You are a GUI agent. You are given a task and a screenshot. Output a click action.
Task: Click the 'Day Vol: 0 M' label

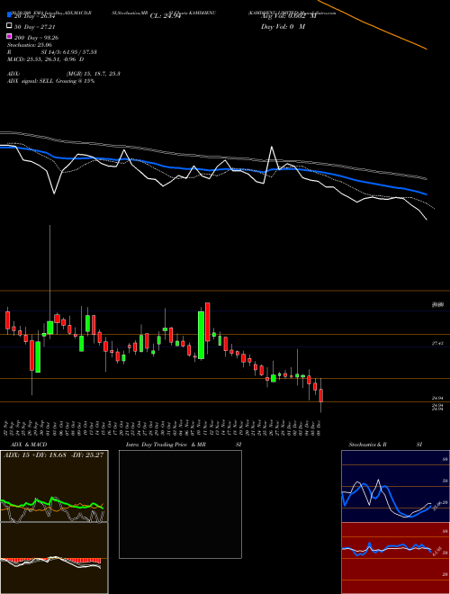tap(283, 26)
